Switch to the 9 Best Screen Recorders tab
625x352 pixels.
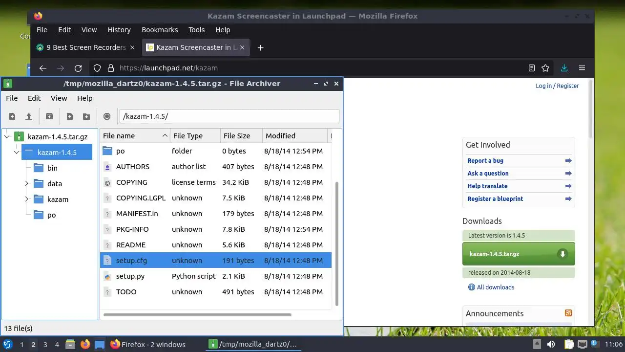(86, 47)
